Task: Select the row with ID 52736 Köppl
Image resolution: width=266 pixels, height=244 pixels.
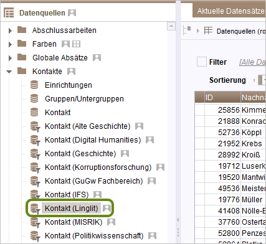Action: click(x=230, y=132)
